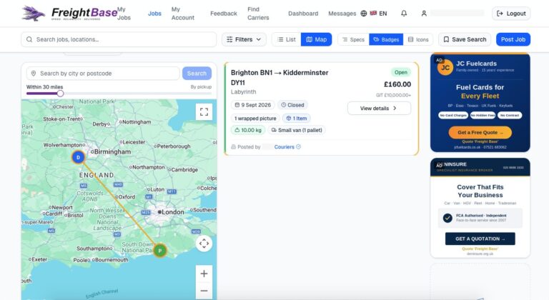Open the notifications bell
This screenshot has height=300, width=549.
(404, 14)
